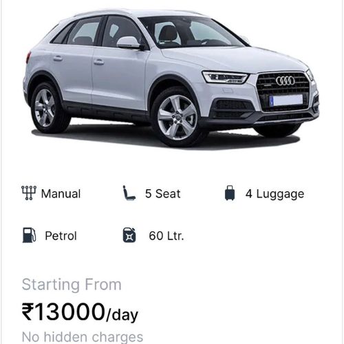Select the 'Manual' transmission label
Image resolution: width=344 pixels, height=344 pixels.
[x=61, y=193]
